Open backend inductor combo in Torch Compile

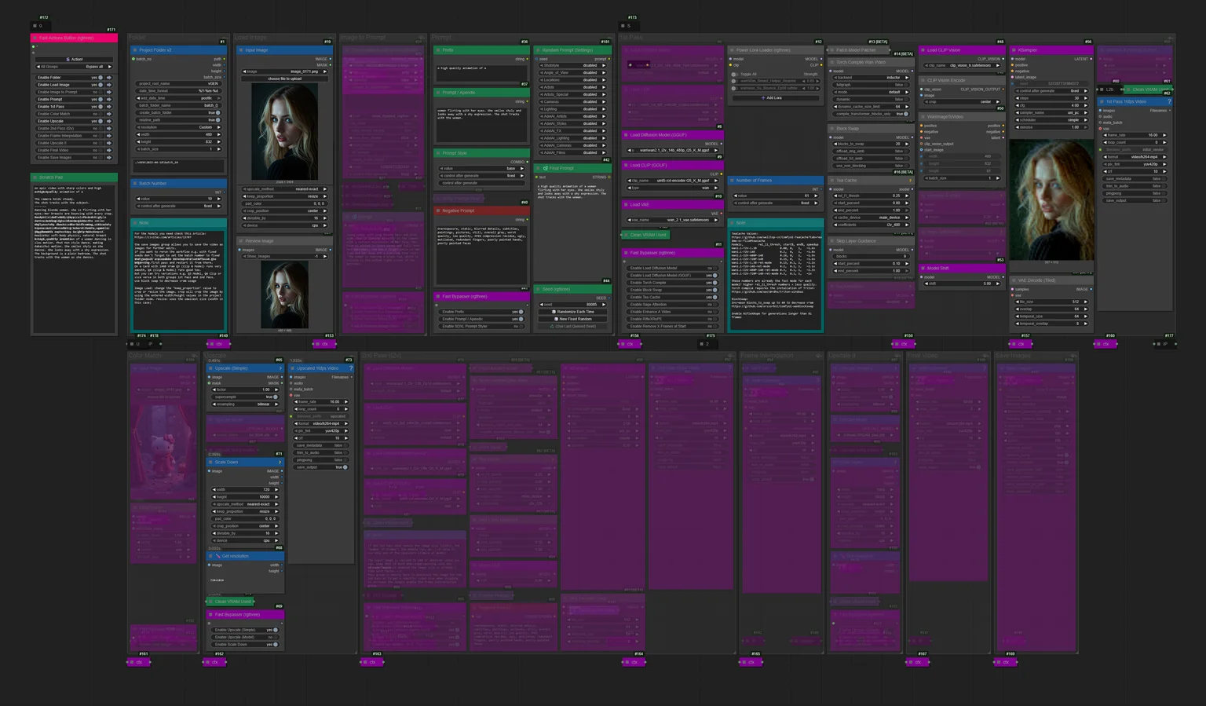[x=870, y=78]
